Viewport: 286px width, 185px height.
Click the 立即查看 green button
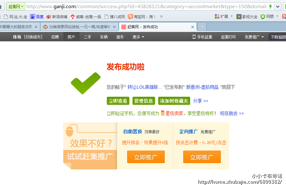[x=118, y=101]
